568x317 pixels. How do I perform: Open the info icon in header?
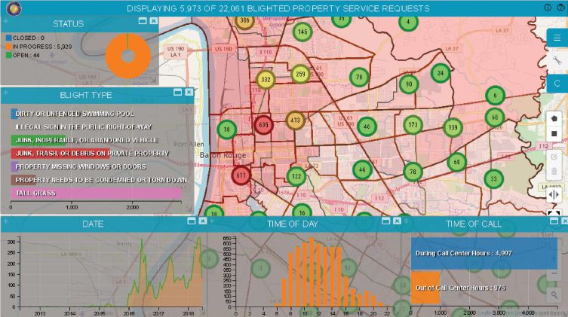[548, 8]
